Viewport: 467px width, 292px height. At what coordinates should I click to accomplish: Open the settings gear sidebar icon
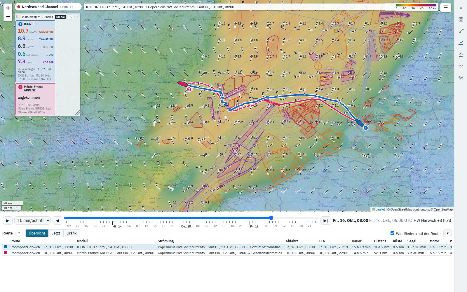click(461, 78)
